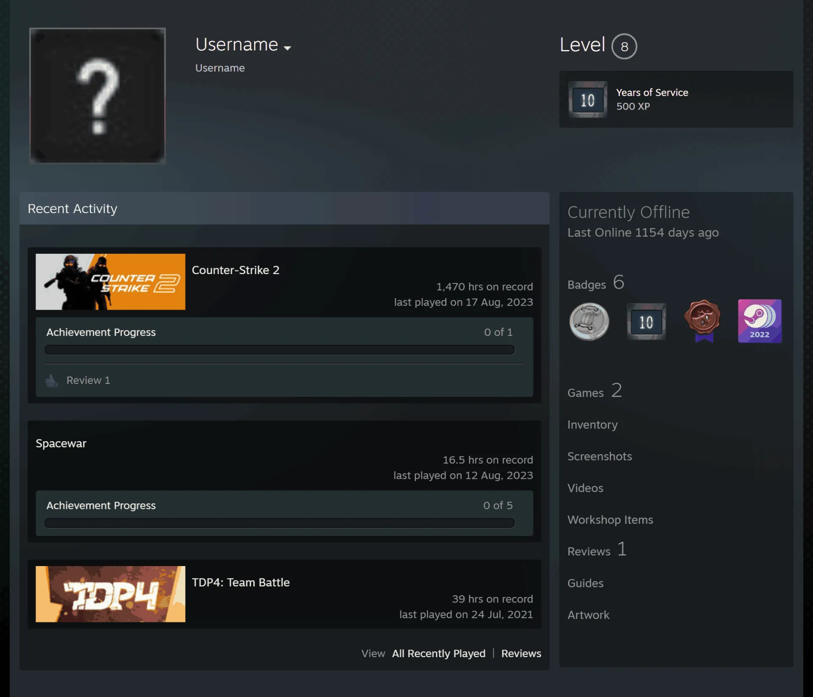Screen dimensions: 813x697
Task: Click '39 hrs on record' text
Action: tap(492, 599)
